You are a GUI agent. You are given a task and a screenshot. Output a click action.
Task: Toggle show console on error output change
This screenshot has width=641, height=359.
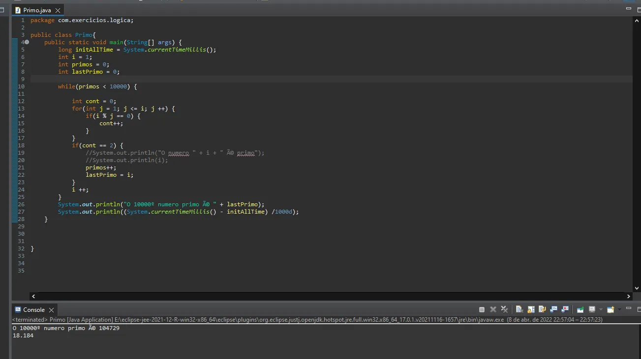pos(565,309)
